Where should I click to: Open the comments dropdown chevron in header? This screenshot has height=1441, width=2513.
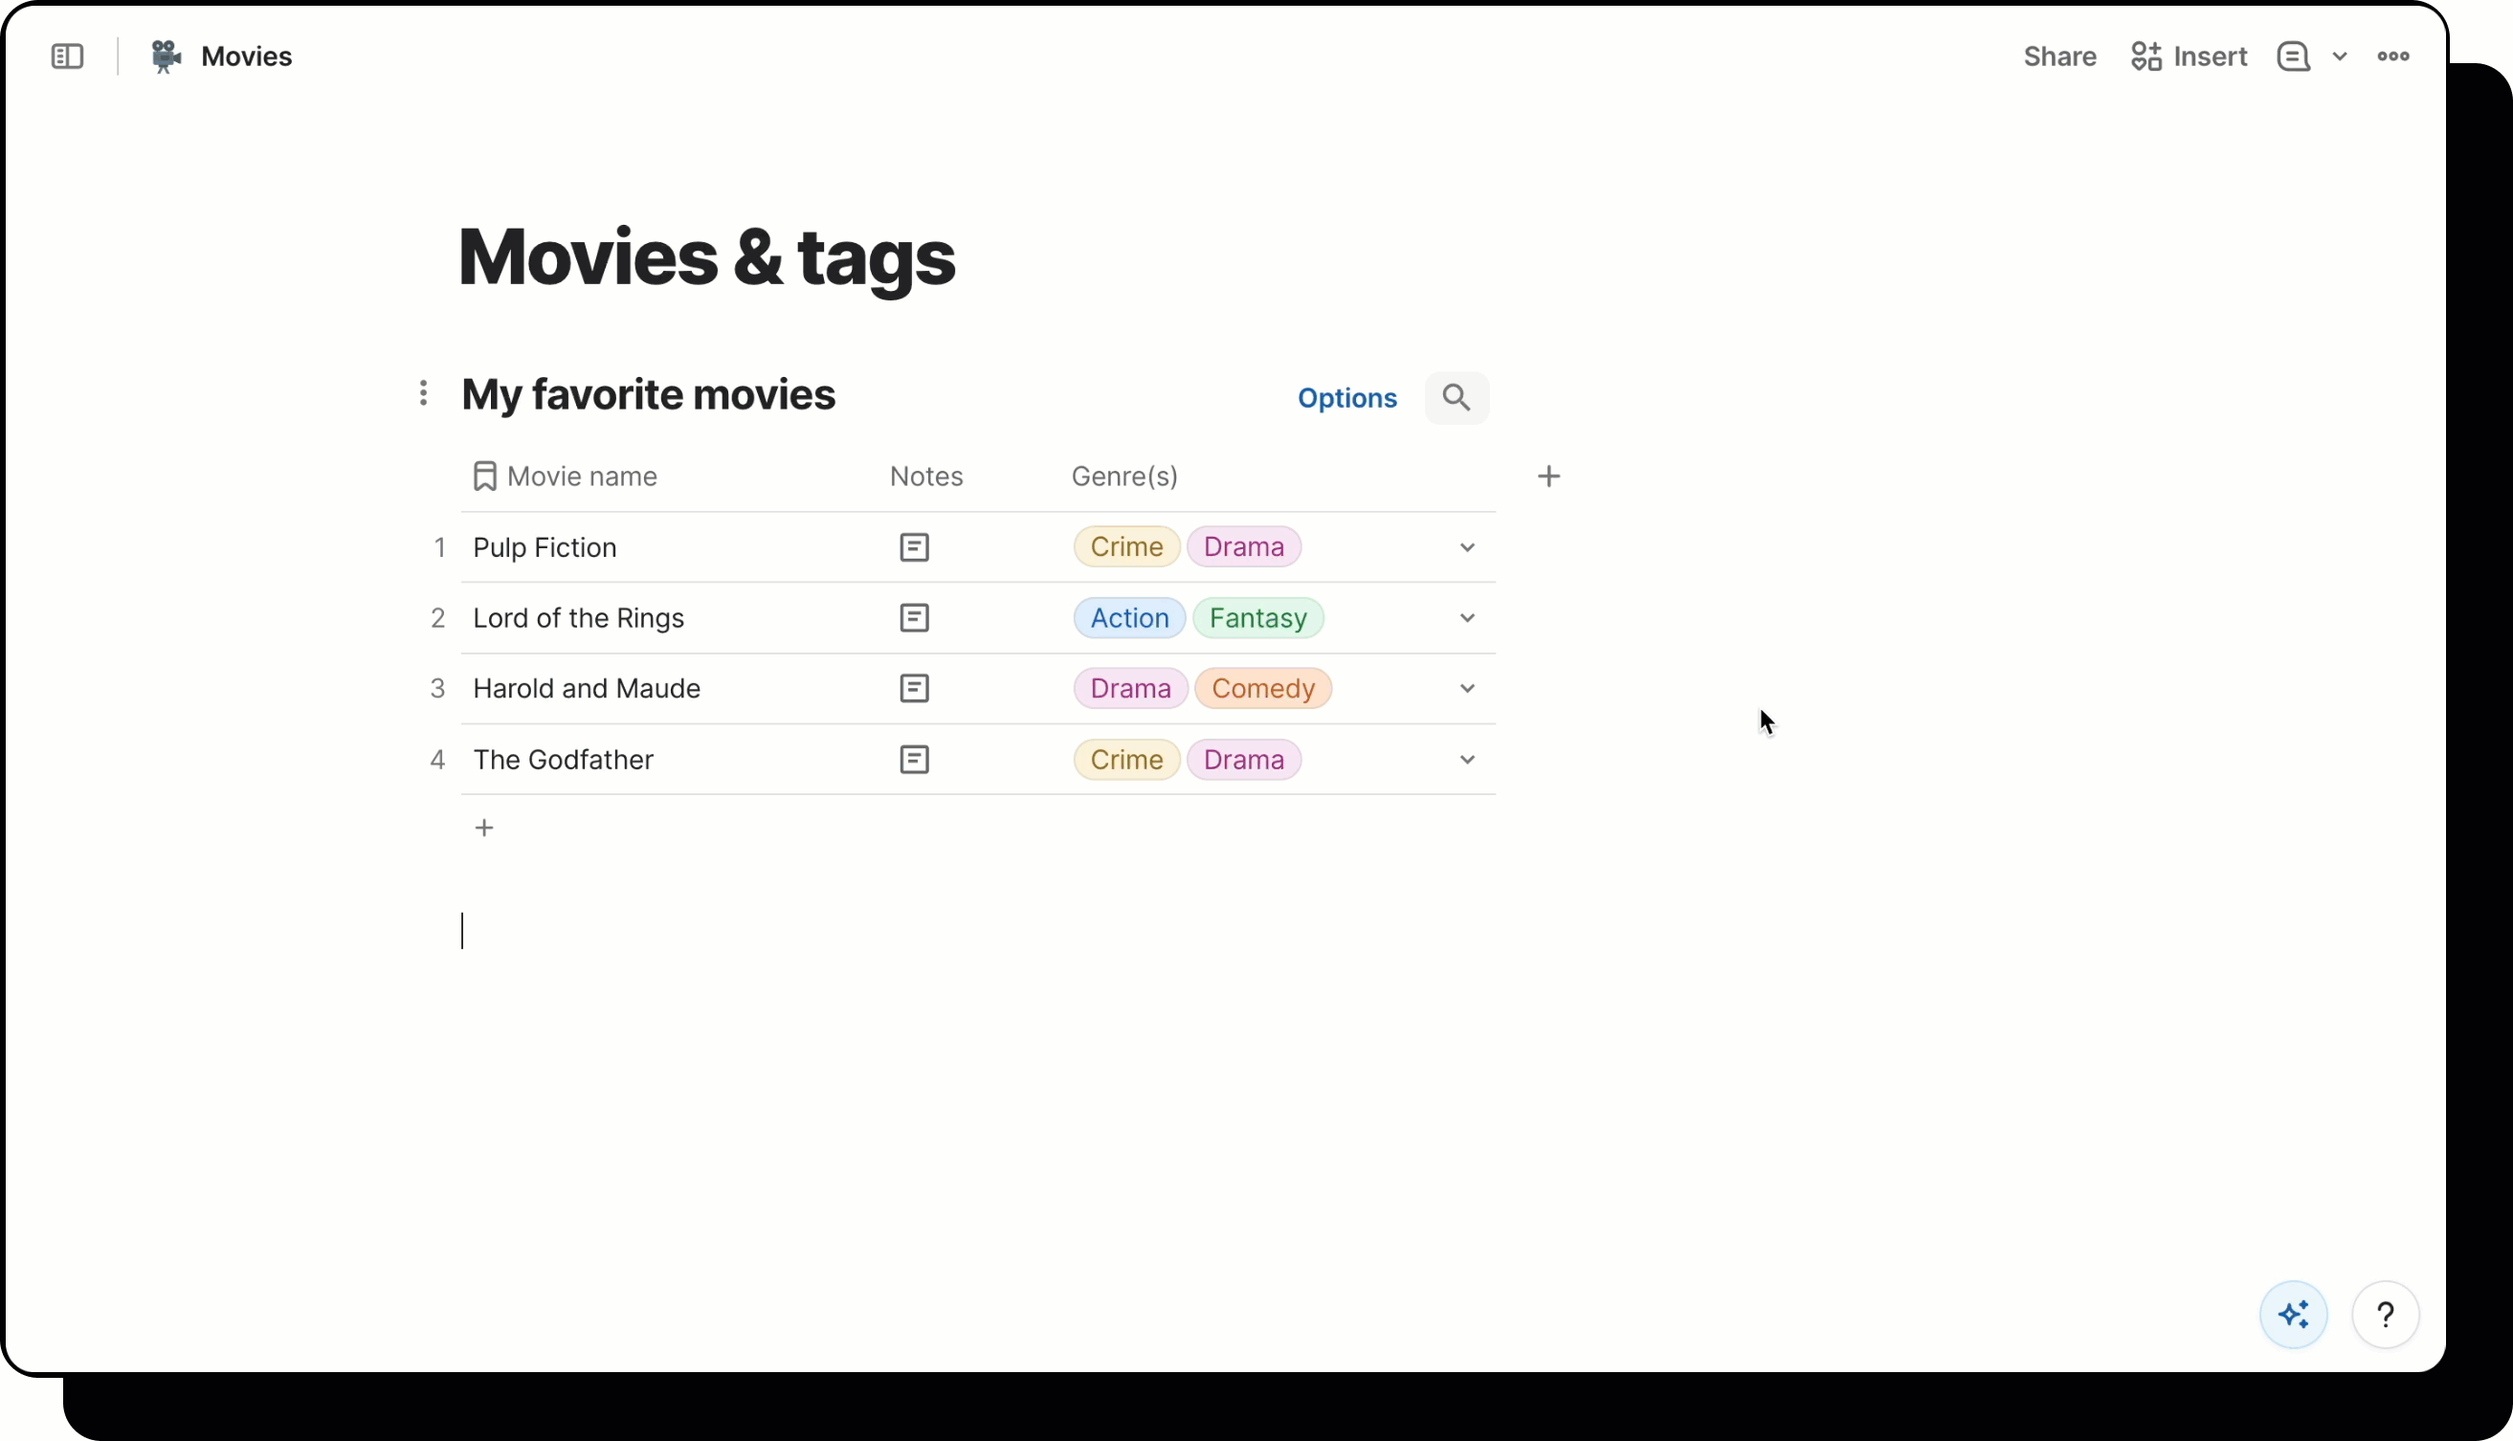click(2339, 56)
